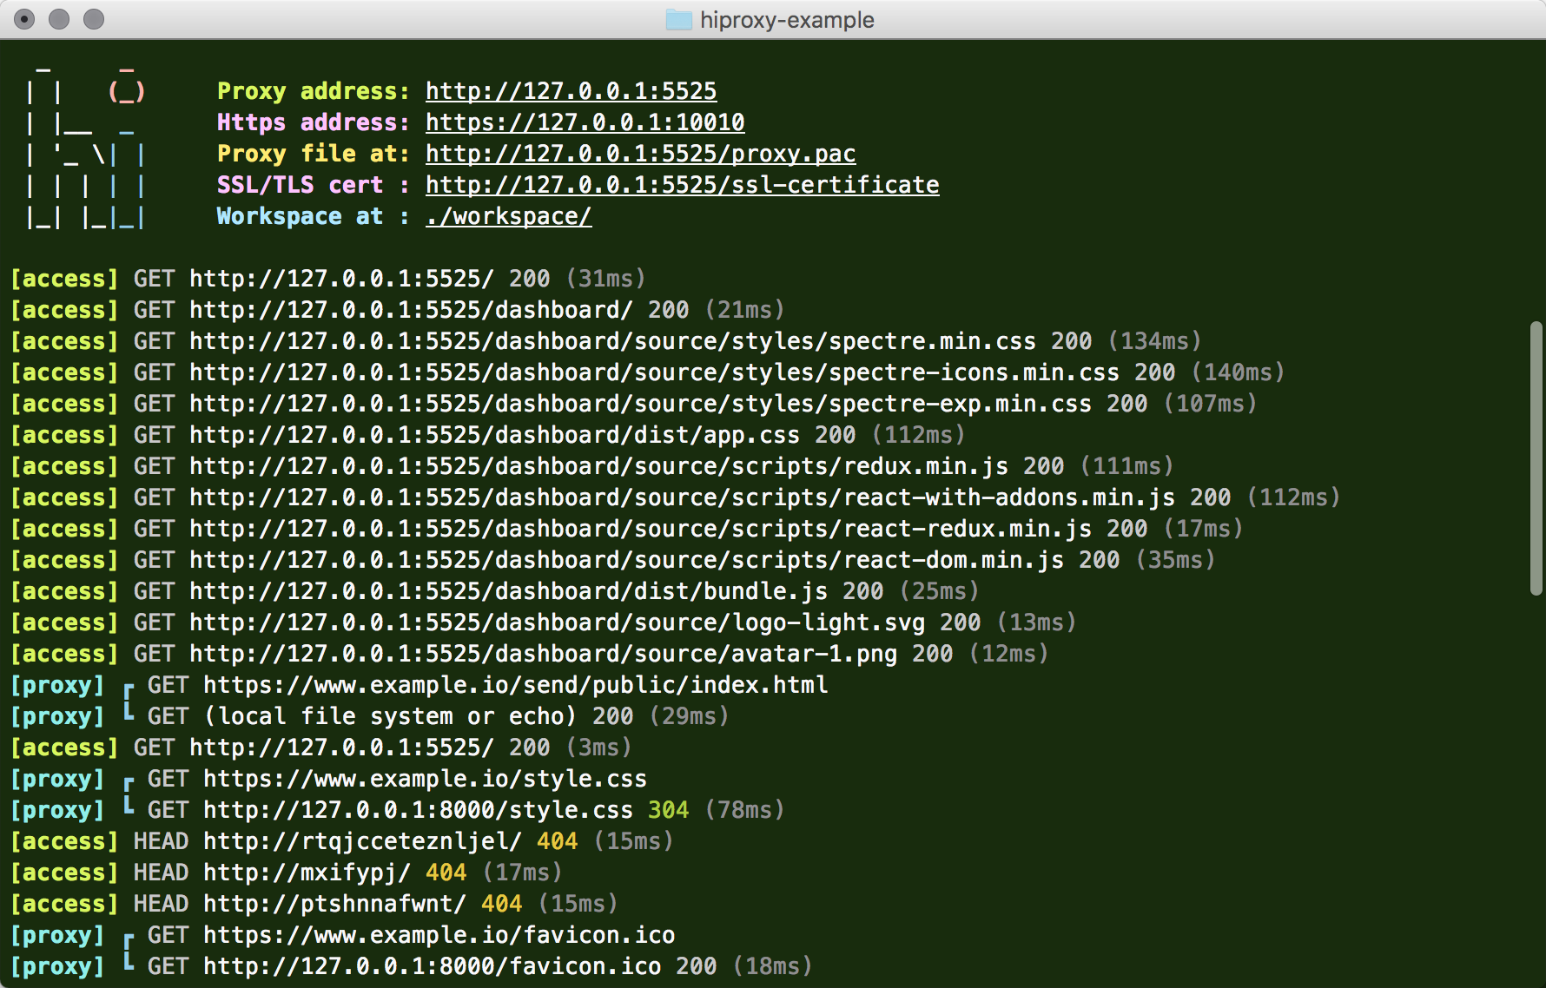Click the 'Proxy address:' label
This screenshot has width=1546, height=988.
[314, 91]
